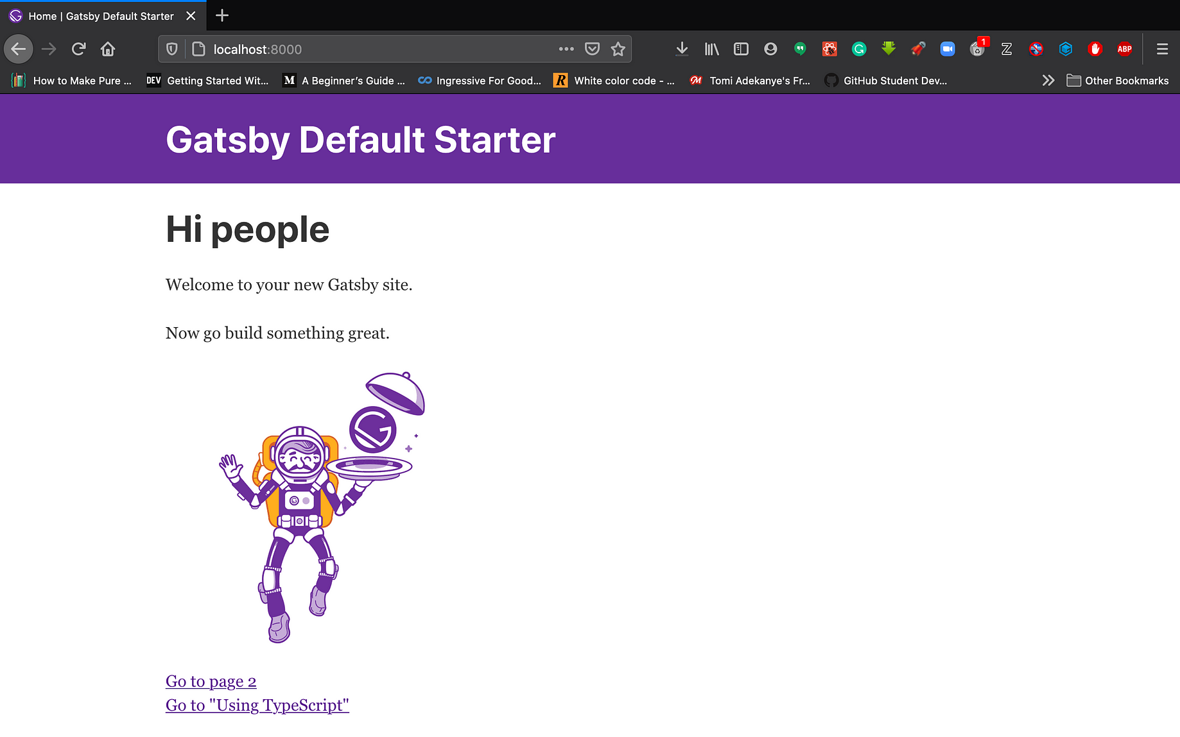Open 'A Beginner's Guide ...' Medium bookmark
Screen dimensions: 1180x737
point(344,80)
